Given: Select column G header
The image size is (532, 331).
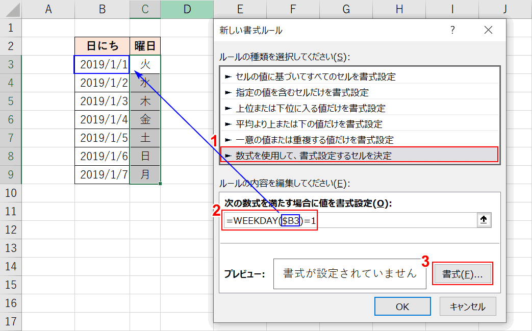Looking at the screenshot, I should tap(346, 9).
